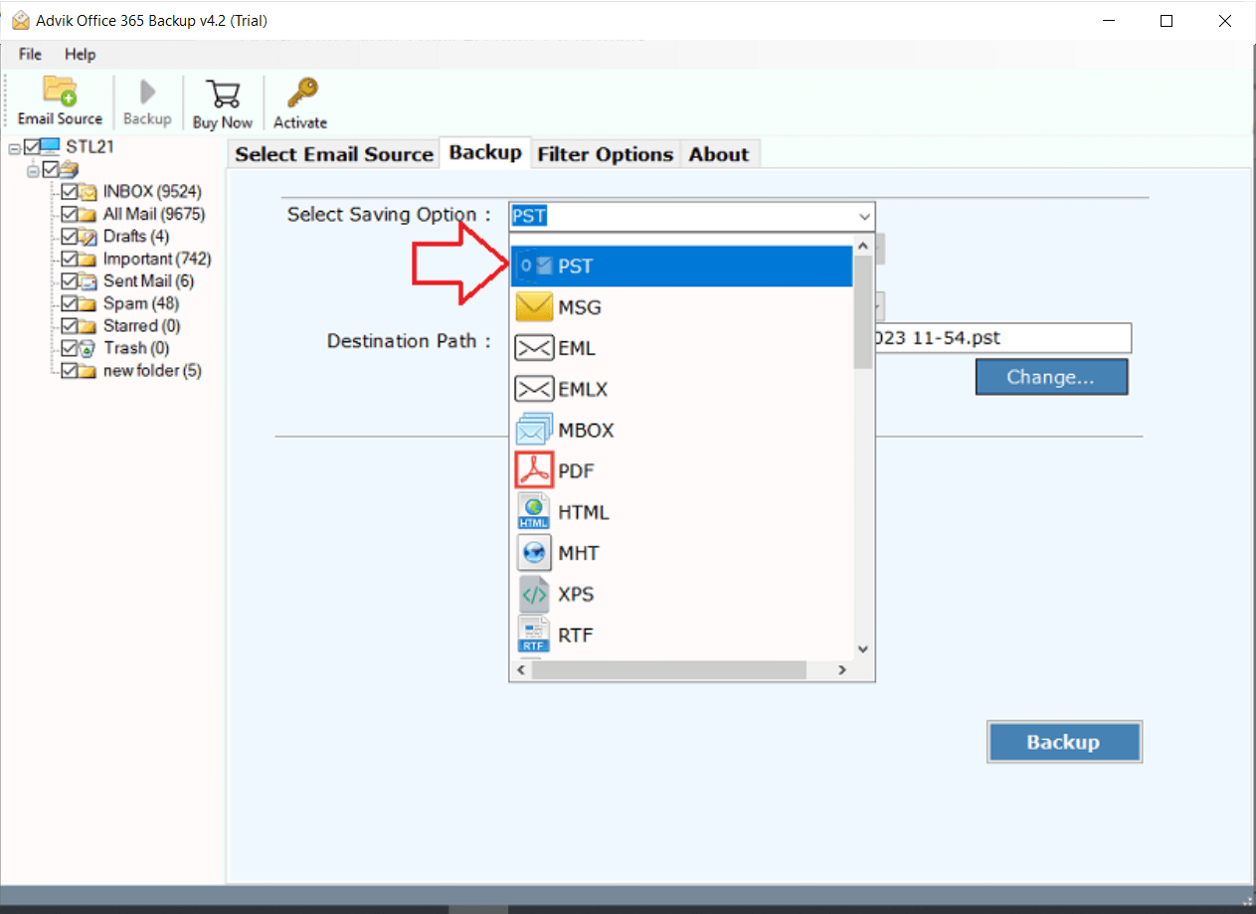Collapse the STL21 tree node
Viewport: 1256px width, 914px height.
click(x=14, y=148)
